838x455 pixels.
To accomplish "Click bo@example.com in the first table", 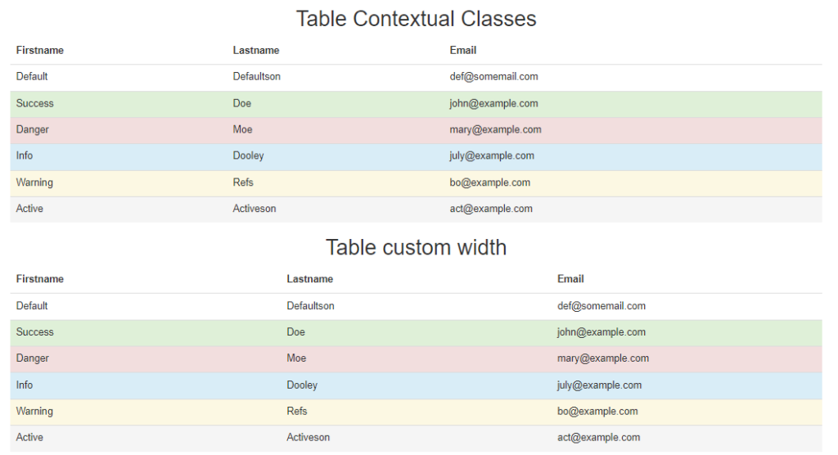I will (x=489, y=182).
